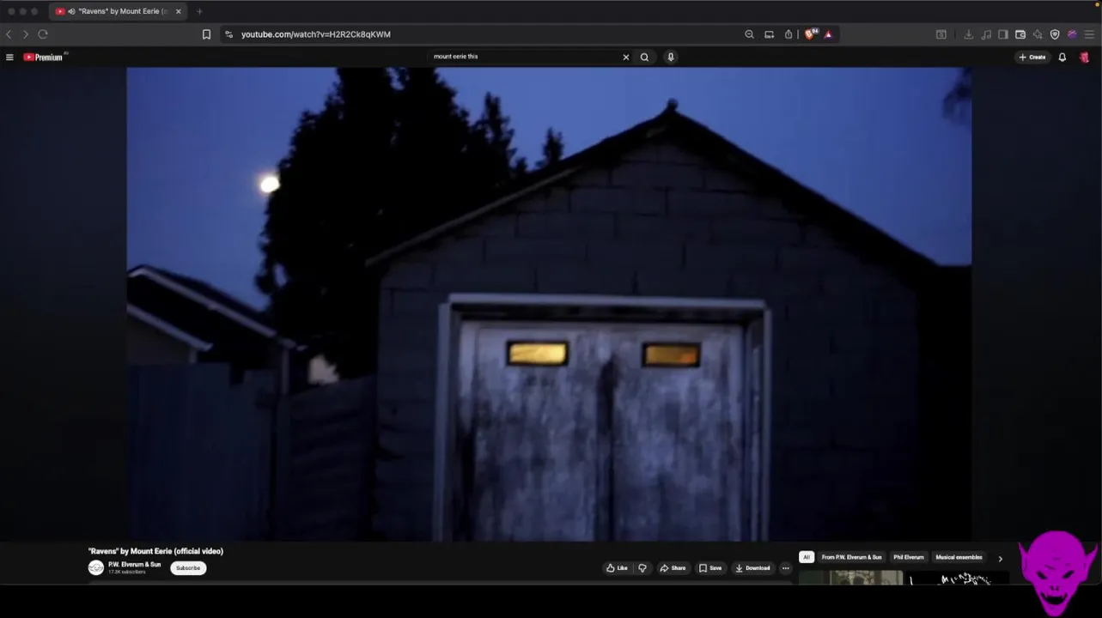Select the Musical ensembles filter chip
This screenshot has width=1102, height=618.
click(x=959, y=557)
